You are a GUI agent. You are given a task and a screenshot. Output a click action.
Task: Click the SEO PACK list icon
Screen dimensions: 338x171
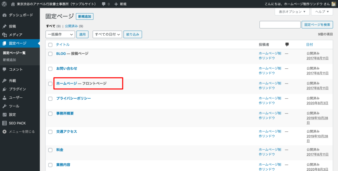(5, 123)
